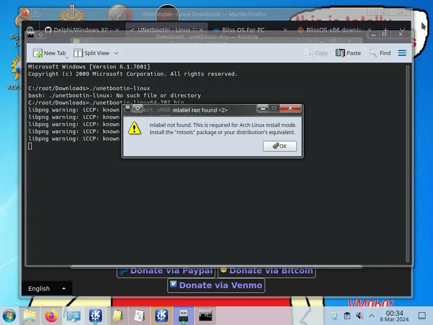This screenshot has height=325, width=433.
Task: Open the system settings icon in taskbar
Action: [74, 316]
